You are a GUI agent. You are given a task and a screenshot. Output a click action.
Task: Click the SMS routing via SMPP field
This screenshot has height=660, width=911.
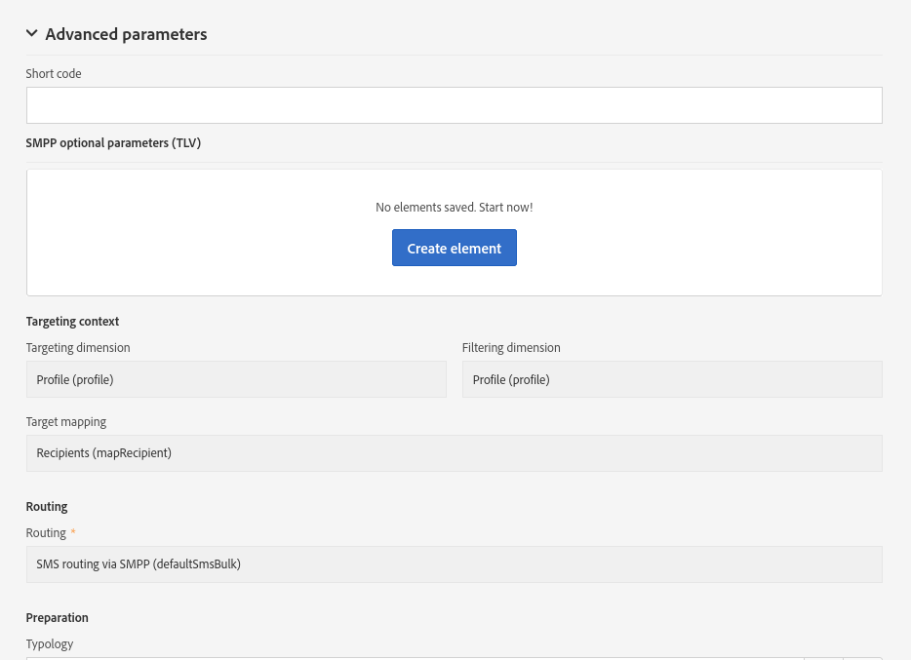point(454,564)
